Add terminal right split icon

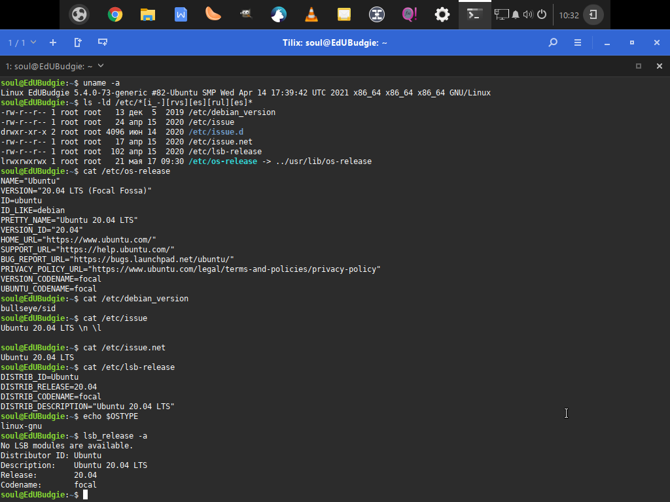click(78, 42)
